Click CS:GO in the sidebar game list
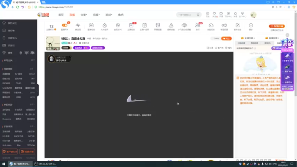This screenshot has width=297, height=167. (x=18, y=83)
